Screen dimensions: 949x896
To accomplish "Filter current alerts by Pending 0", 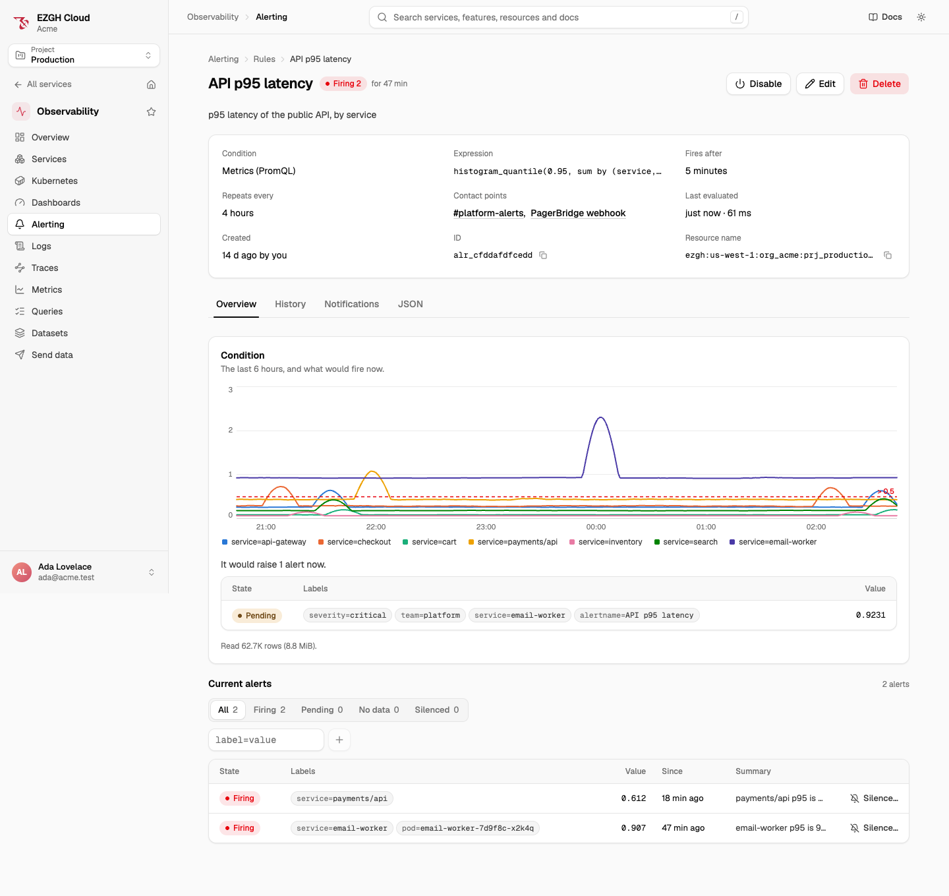I will tap(322, 710).
